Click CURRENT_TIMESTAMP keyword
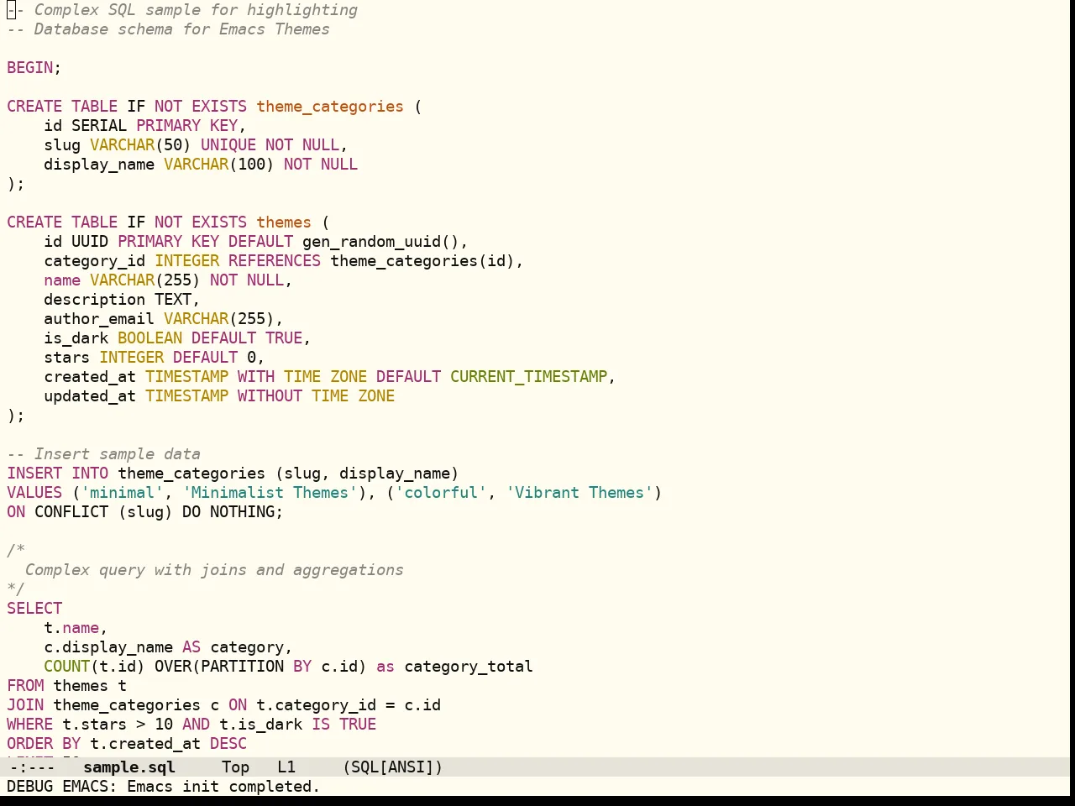 pyautogui.click(x=529, y=377)
